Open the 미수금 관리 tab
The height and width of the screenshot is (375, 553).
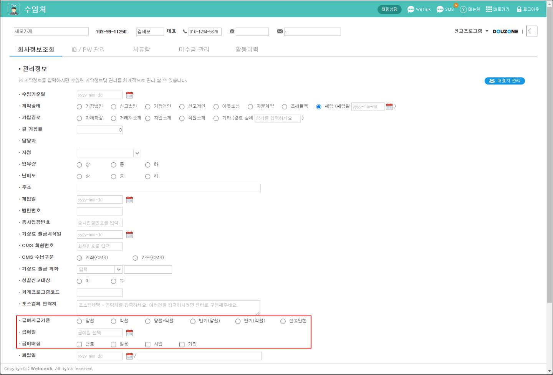coord(194,50)
